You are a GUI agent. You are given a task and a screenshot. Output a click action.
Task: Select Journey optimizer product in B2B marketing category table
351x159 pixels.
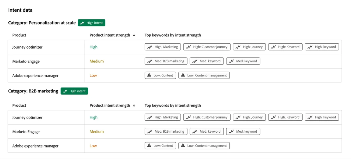pos(27,117)
